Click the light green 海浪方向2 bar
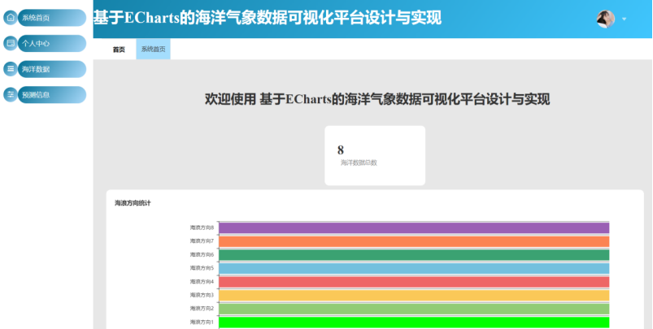 coord(414,309)
